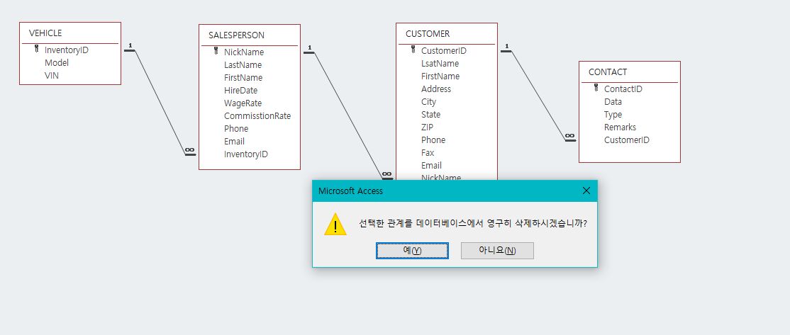Select the SALESPERSON table title

pos(236,35)
